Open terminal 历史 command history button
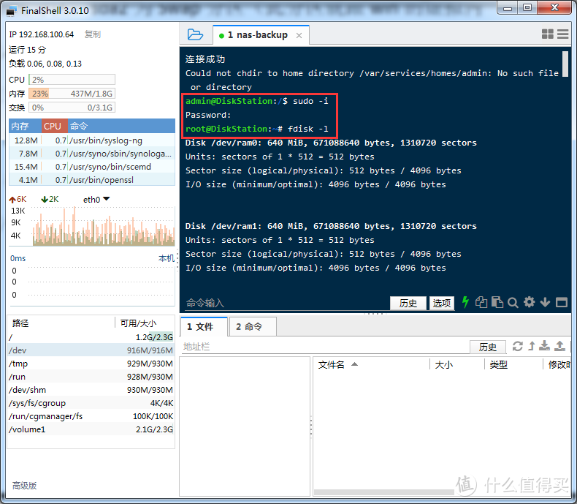The image size is (577, 504). pyautogui.click(x=408, y=304)
